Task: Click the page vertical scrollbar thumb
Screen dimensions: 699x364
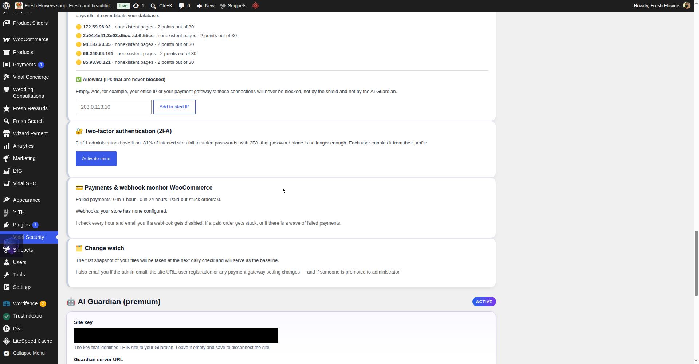Action: [696, 263]
